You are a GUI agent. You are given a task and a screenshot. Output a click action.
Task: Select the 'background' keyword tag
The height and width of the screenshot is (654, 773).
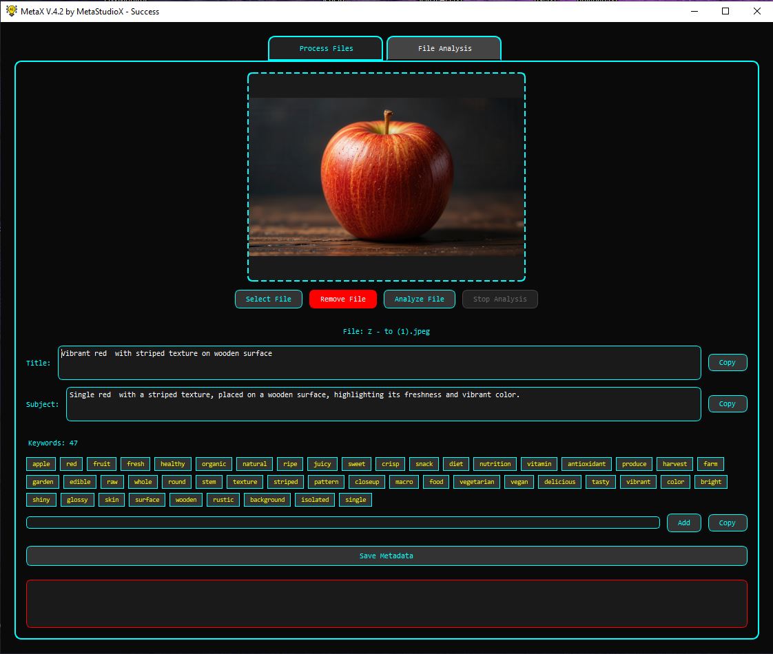(267, 499)
